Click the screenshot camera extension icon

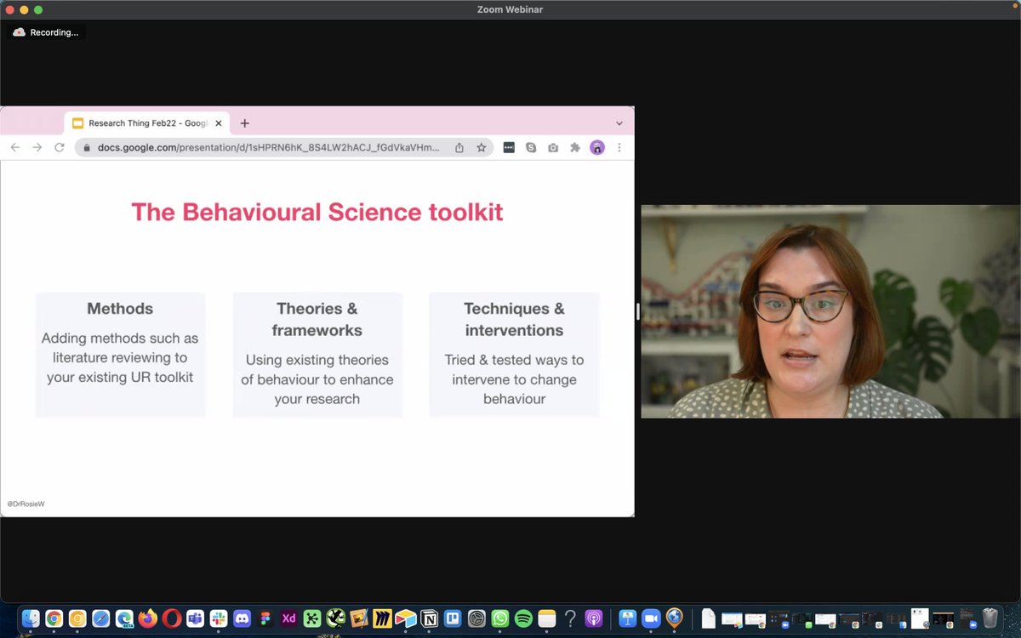click(553, 147)
